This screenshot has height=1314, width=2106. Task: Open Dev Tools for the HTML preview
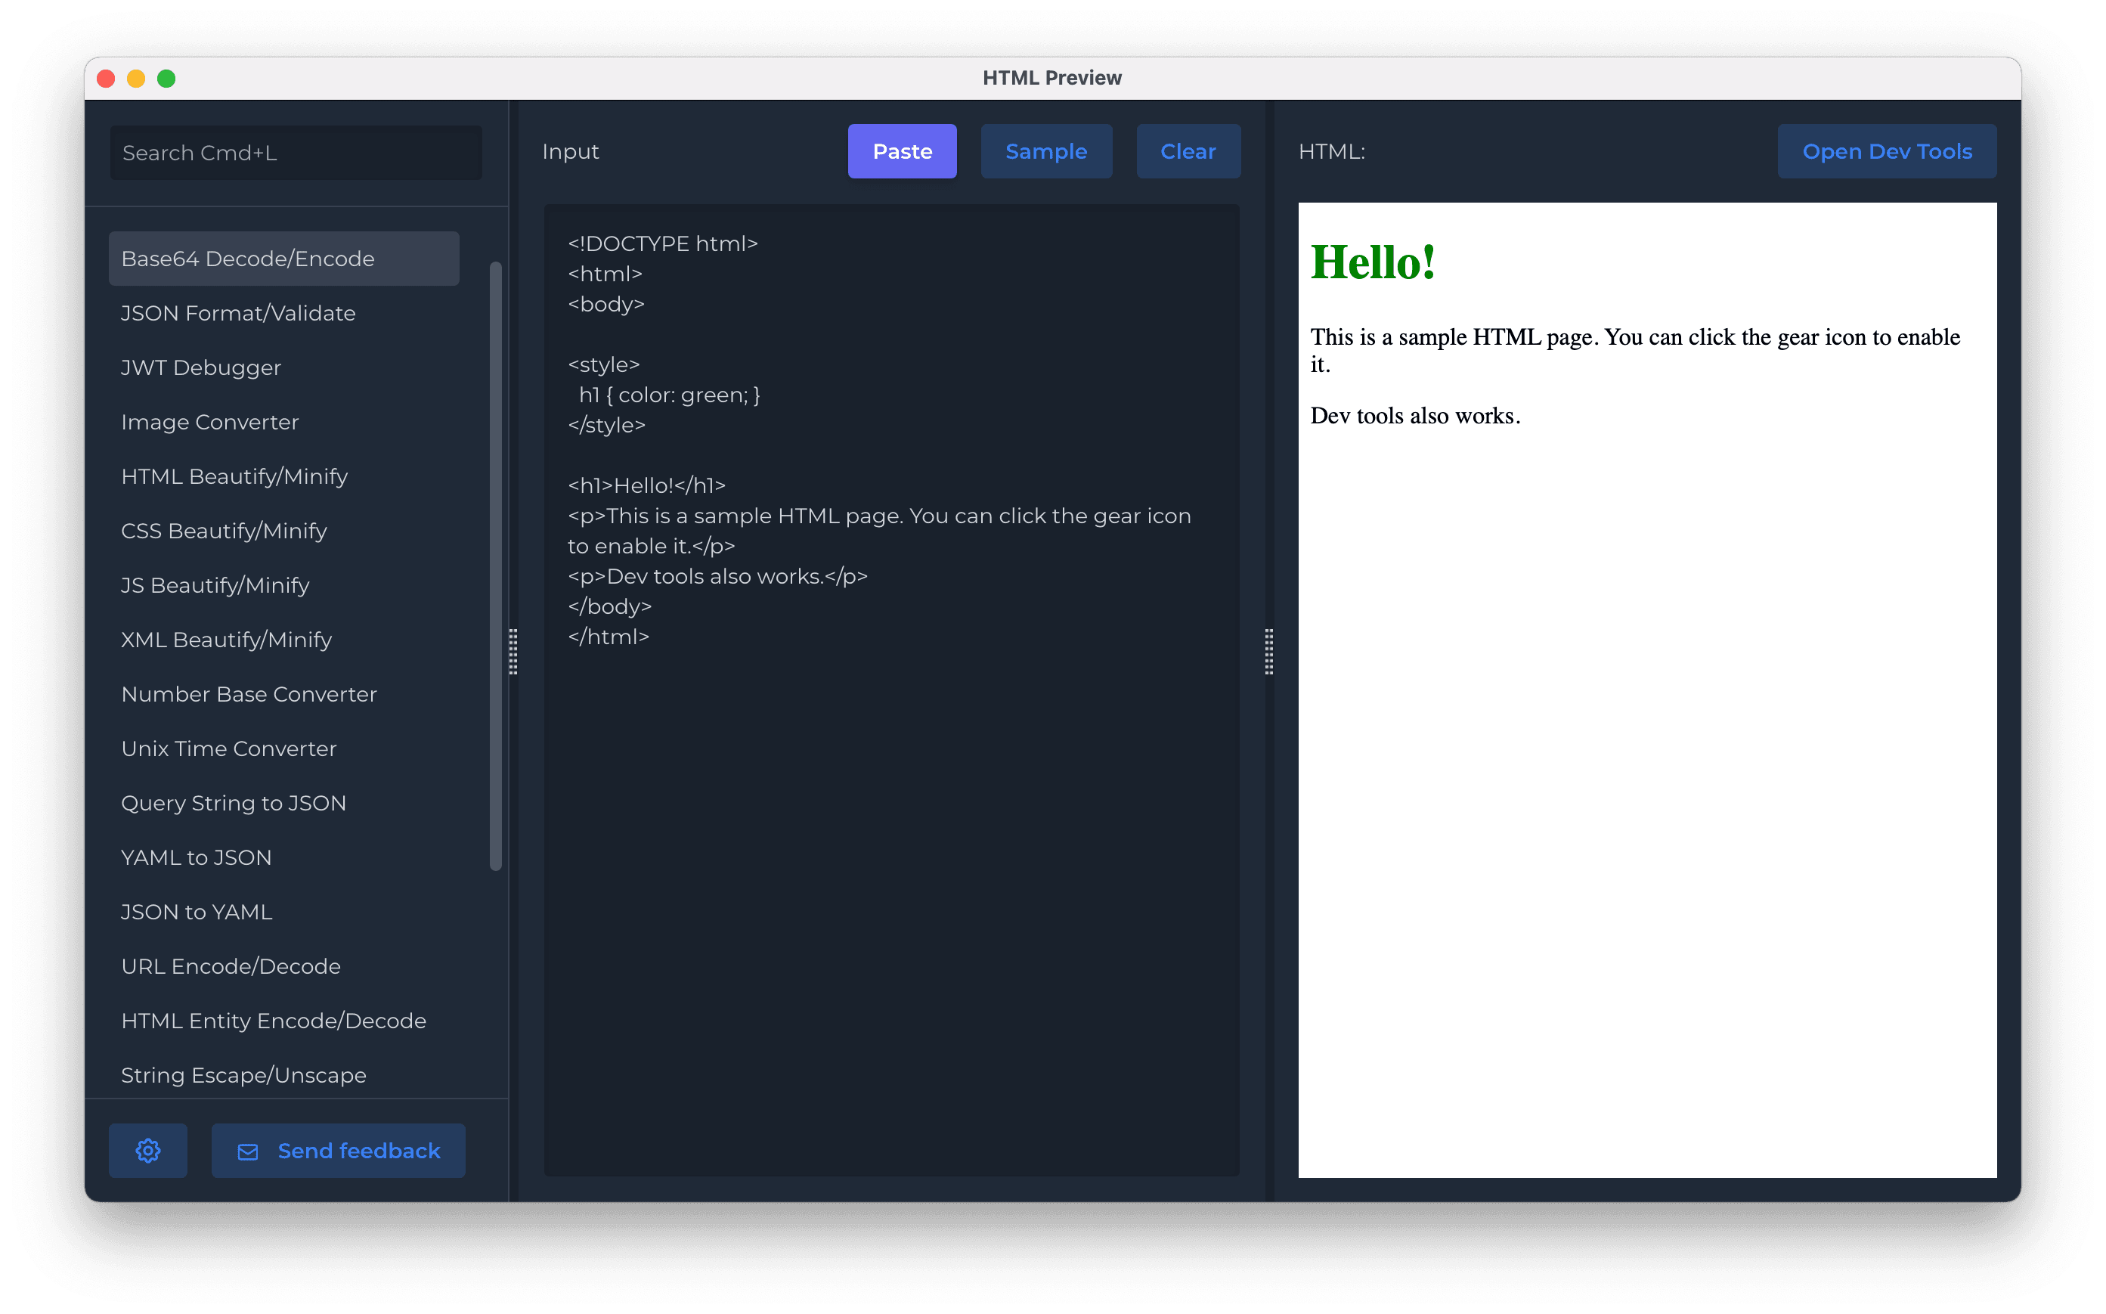click(1886, 150)
